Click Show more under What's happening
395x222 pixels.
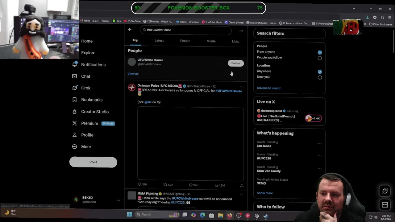(265, 193)
